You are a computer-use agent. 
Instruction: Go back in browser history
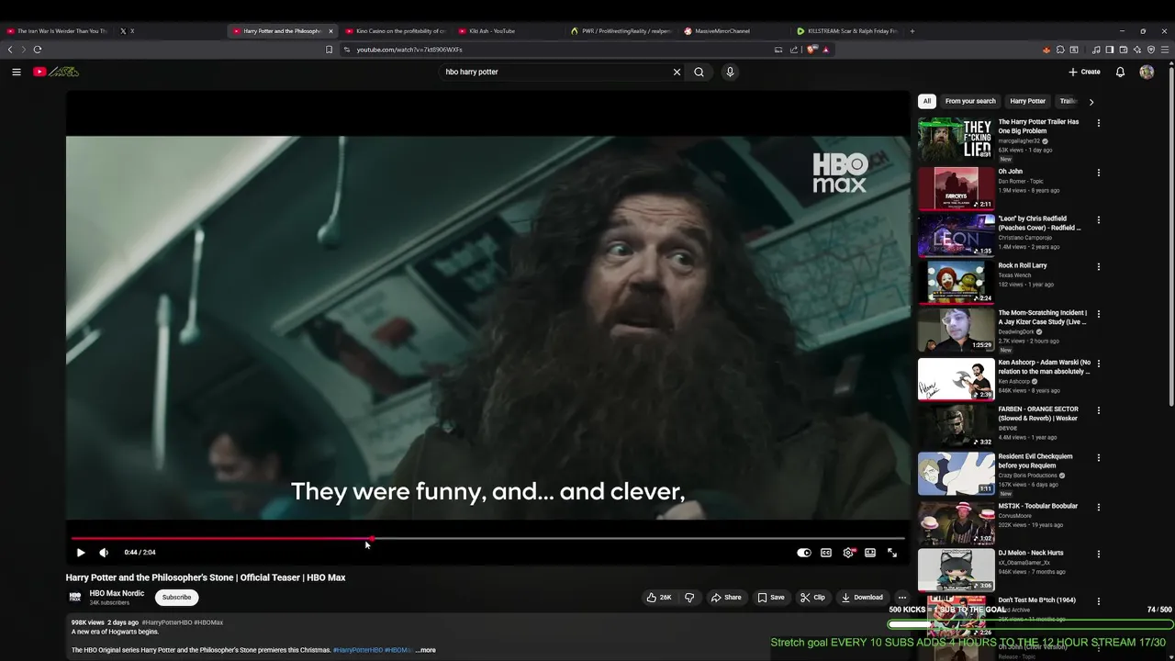[10, 50]
